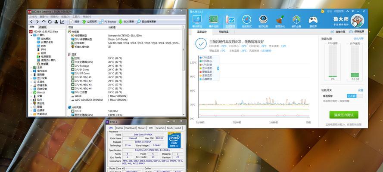Click BIOS 更新 toolbar button
Screen dimensions: 383x172
point(126,21)
